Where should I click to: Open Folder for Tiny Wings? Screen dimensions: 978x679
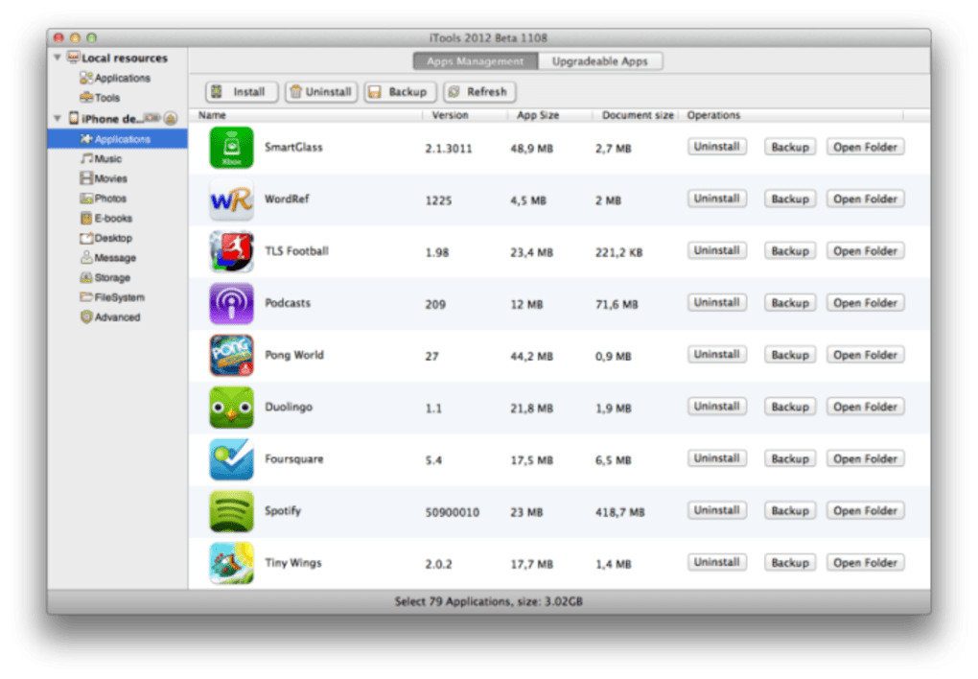865,562
